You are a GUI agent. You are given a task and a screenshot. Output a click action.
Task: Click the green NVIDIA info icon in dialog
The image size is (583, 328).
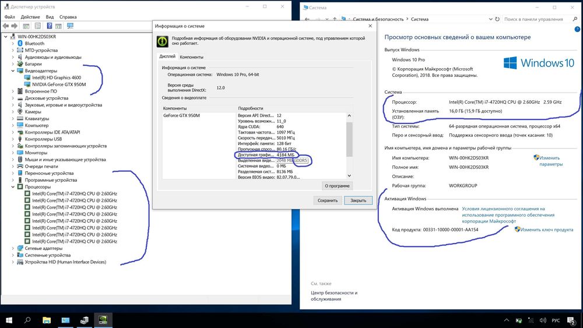click(163, 41)
